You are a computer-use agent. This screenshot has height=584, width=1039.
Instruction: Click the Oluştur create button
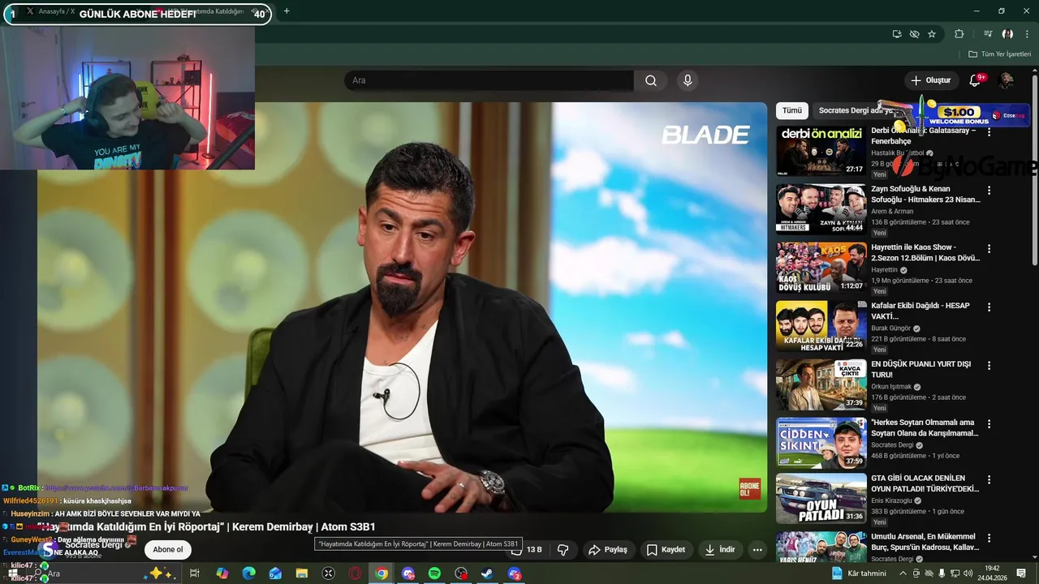930,80
